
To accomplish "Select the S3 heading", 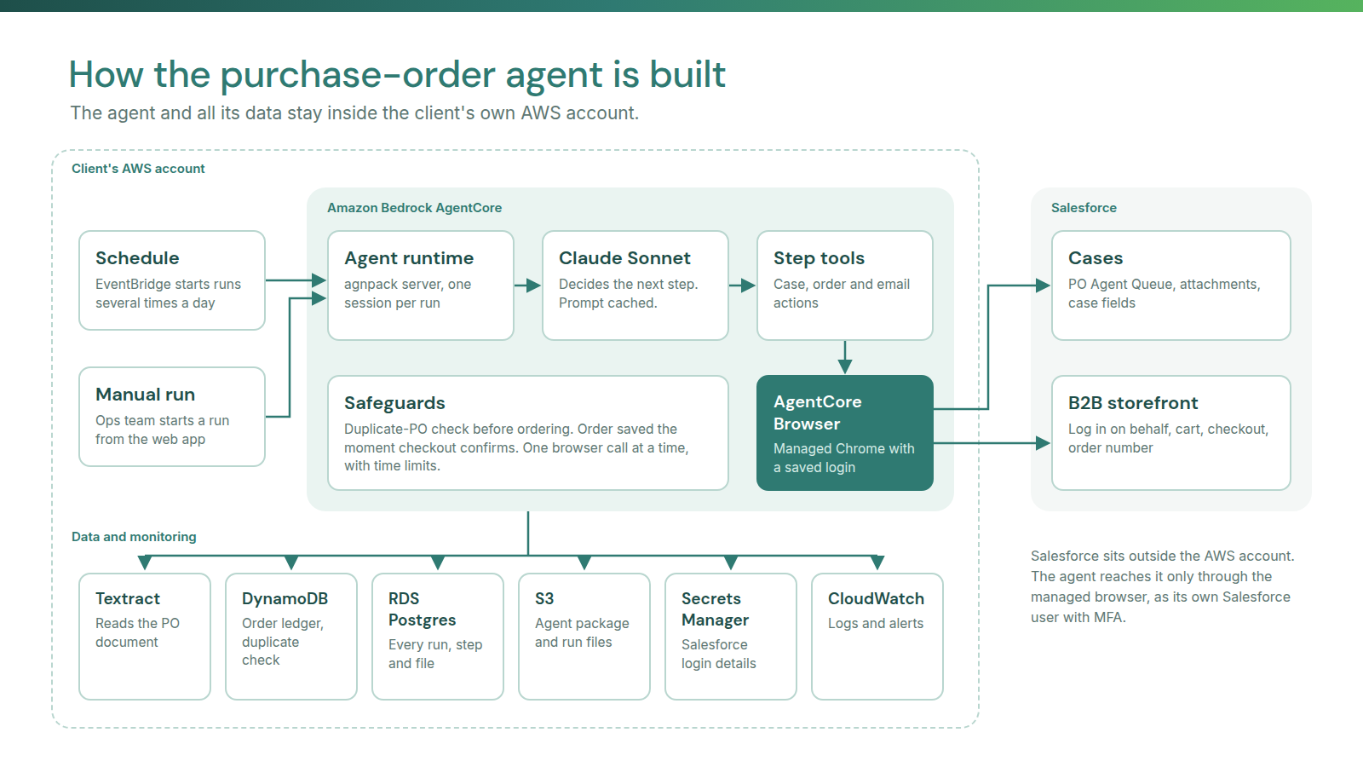I will point(544,599).
